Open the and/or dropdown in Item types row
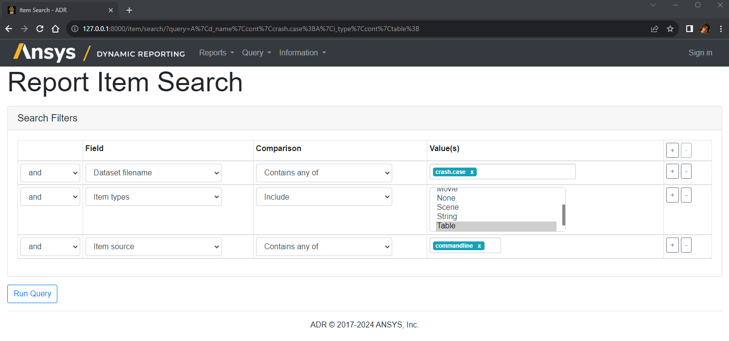729x341 pixels. [x=50, y=197]
